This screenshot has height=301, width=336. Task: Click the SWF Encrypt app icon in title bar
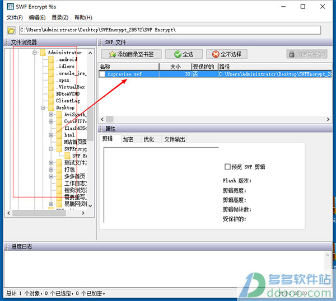[10, 7]
